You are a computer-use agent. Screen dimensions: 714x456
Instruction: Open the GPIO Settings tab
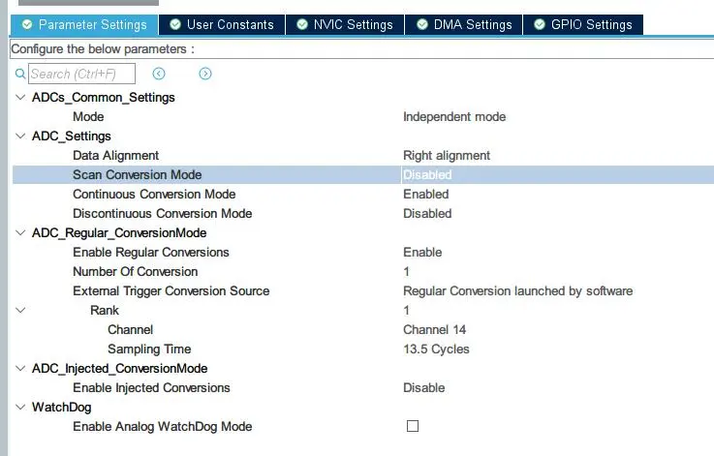tap(581, 24)
